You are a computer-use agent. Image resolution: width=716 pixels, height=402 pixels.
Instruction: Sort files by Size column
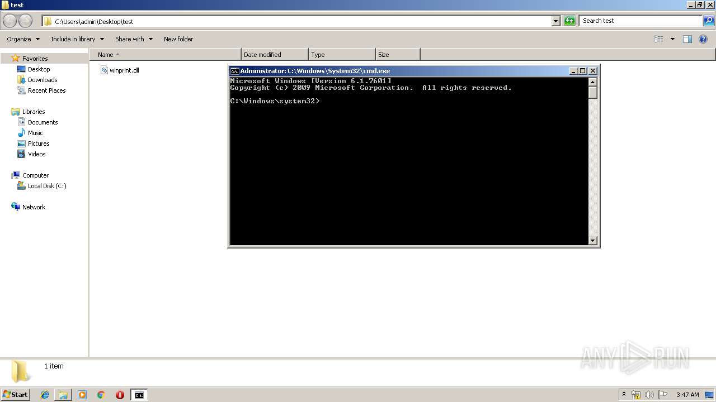[398, 55]
